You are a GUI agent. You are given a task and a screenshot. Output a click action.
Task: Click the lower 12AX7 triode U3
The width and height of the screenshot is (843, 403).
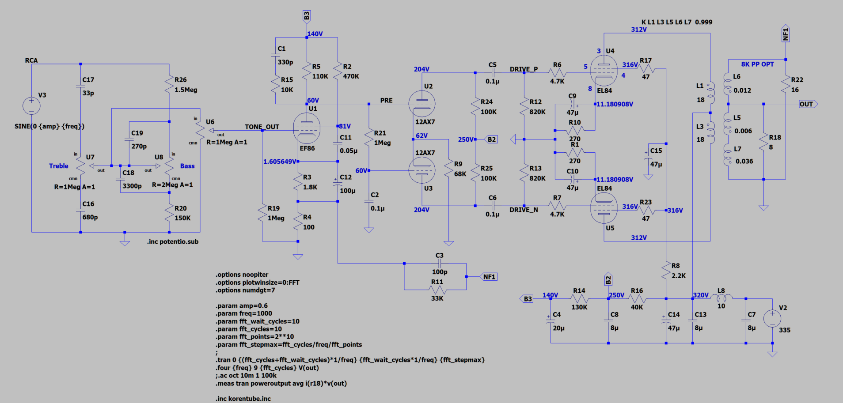pos(421,170)
